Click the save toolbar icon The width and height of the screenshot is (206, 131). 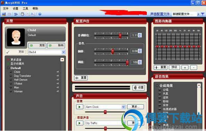point(4,14)
